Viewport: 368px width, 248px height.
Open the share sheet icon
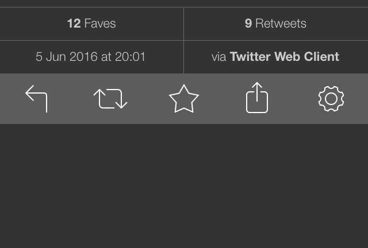257,98
